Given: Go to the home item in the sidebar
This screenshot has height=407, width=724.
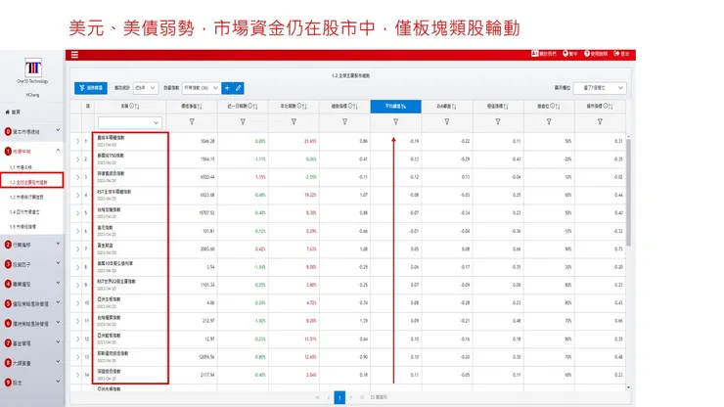Looking at the screenshot, I should (13, 113).
